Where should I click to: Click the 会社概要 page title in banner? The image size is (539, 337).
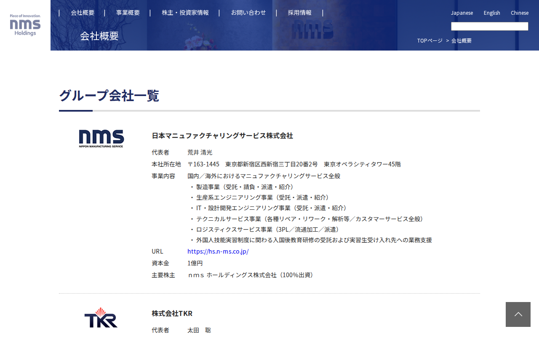[99, 36]
